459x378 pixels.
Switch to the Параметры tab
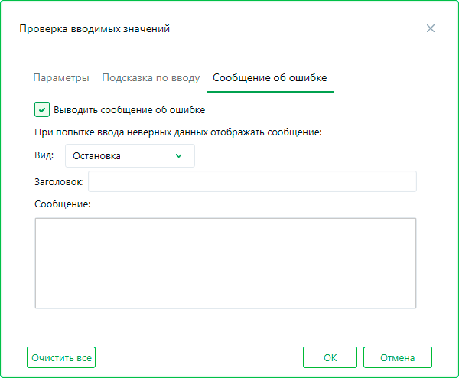pos(61,78)
